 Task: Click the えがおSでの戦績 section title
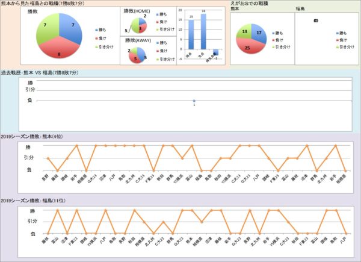250,4
